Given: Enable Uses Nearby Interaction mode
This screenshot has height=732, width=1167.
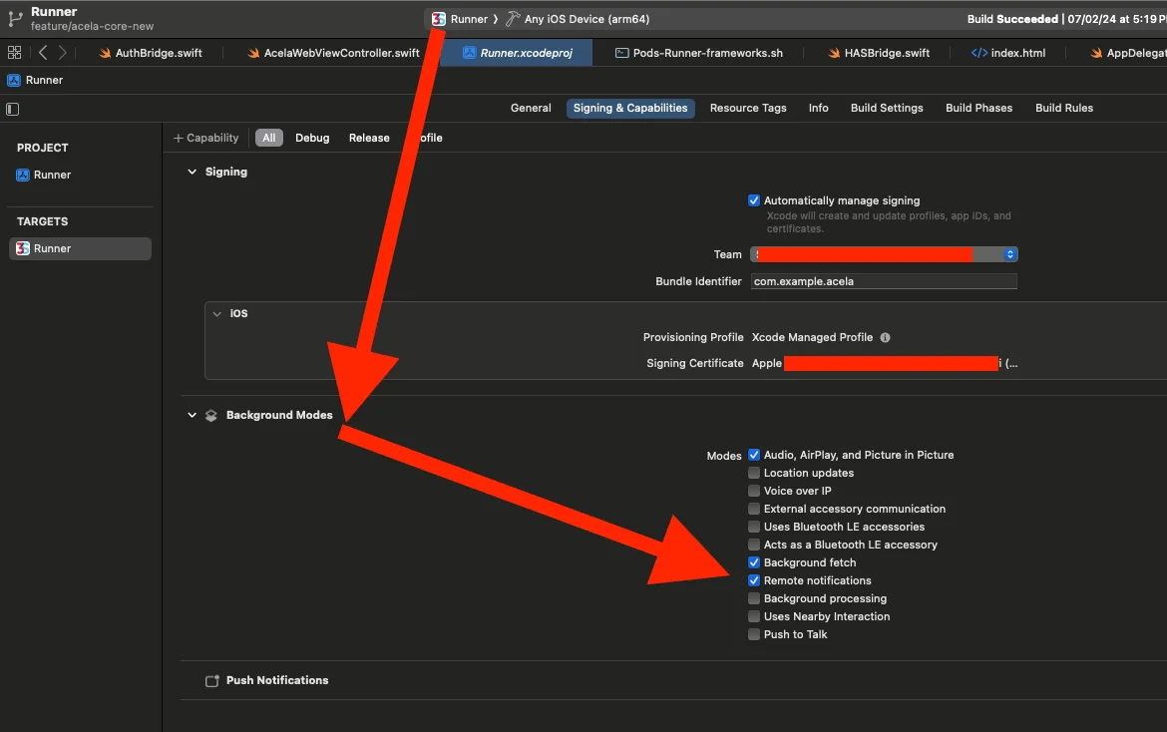Looking at the screenshot, I should [754, 616].
